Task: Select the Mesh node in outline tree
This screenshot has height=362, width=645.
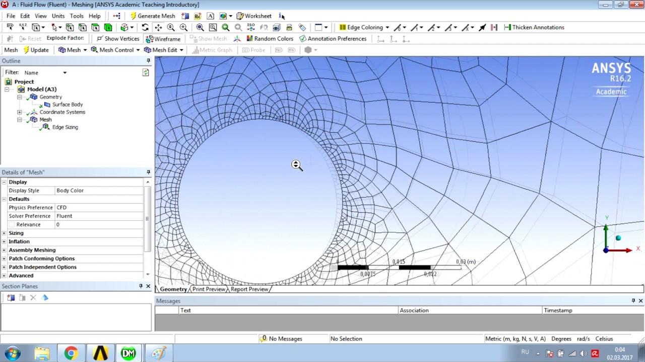Action: point(45,120)
